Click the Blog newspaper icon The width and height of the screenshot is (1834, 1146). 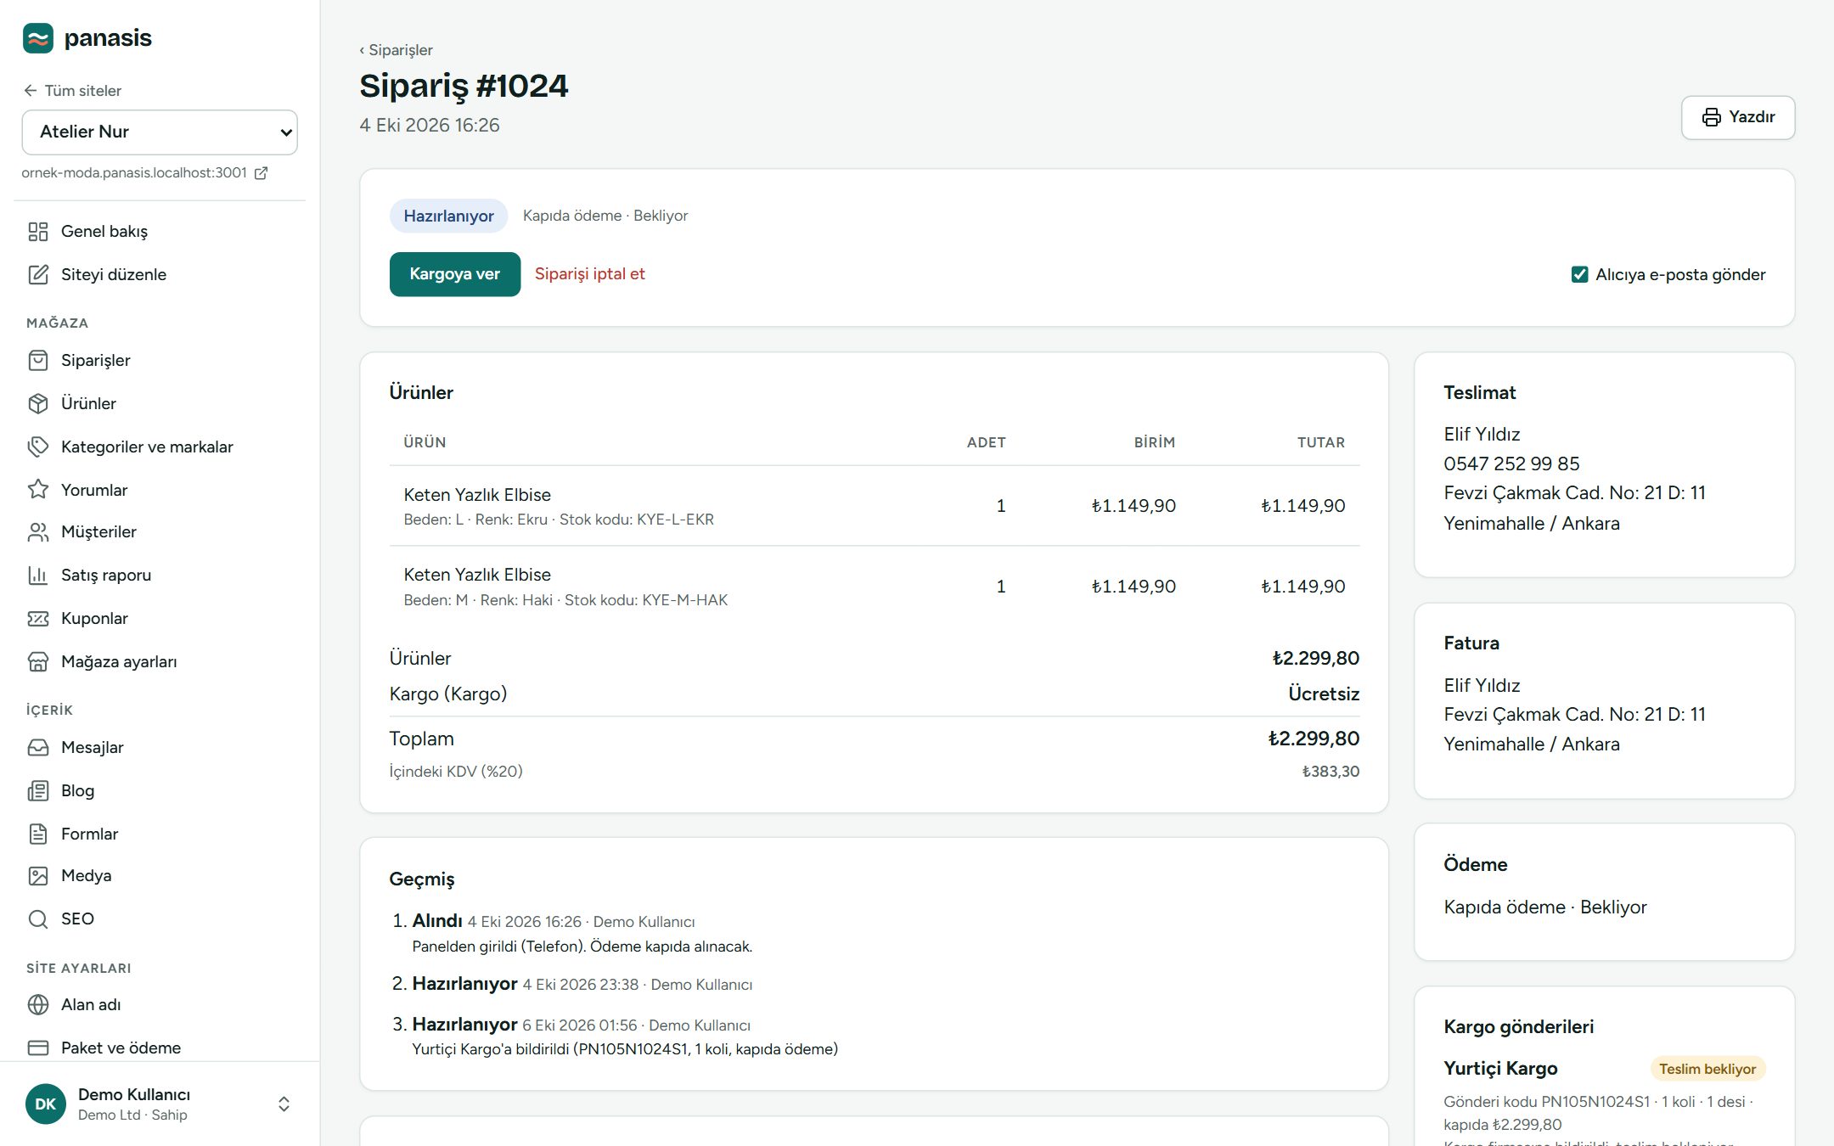coord(38,791)
